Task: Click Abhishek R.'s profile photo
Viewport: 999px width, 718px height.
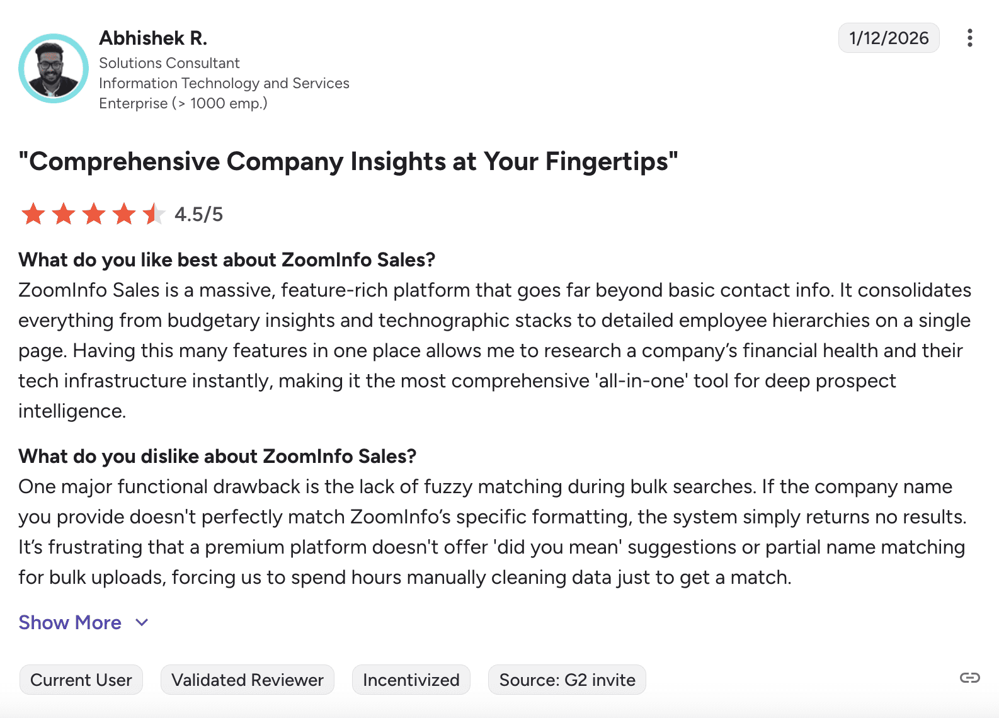Action: pyautogui.click(x=54, y=68)
